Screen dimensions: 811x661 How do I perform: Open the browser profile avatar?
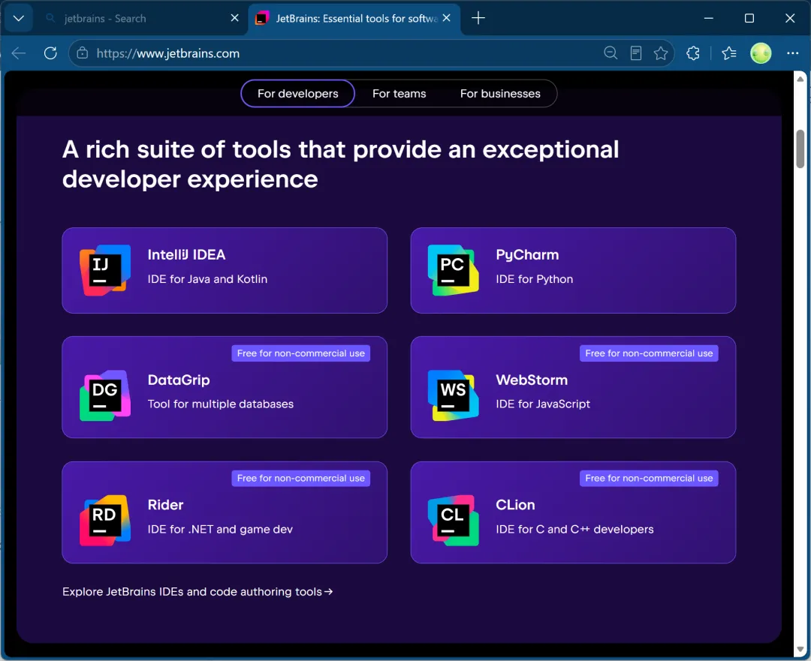click(x=761, y=53)
